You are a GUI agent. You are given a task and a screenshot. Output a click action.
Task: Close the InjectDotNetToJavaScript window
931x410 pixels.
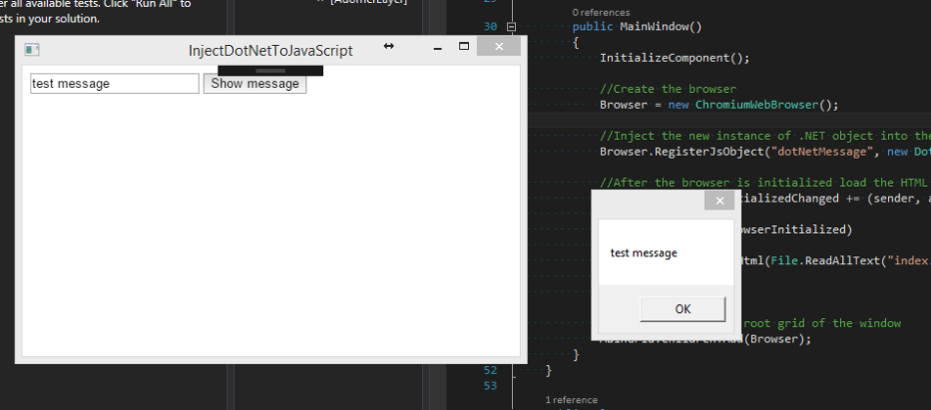coord(499,46)
